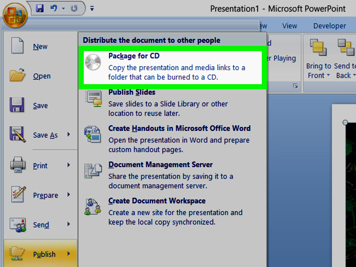Click the Send to Back icon
Image resolution: width=356 pixels, height=267 pixels.
click(346, 47)
